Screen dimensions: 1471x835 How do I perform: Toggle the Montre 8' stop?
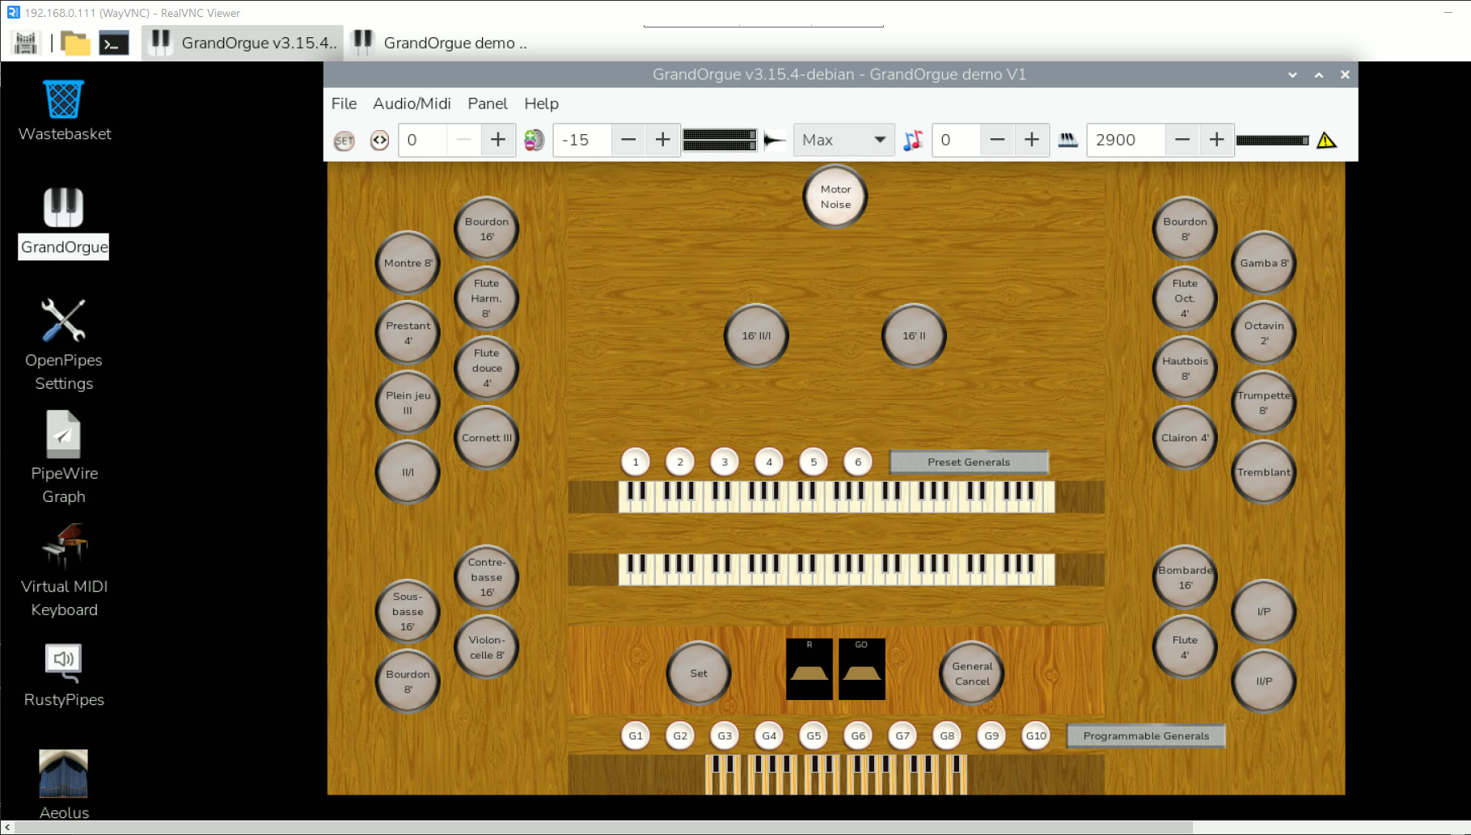[408, 263]
